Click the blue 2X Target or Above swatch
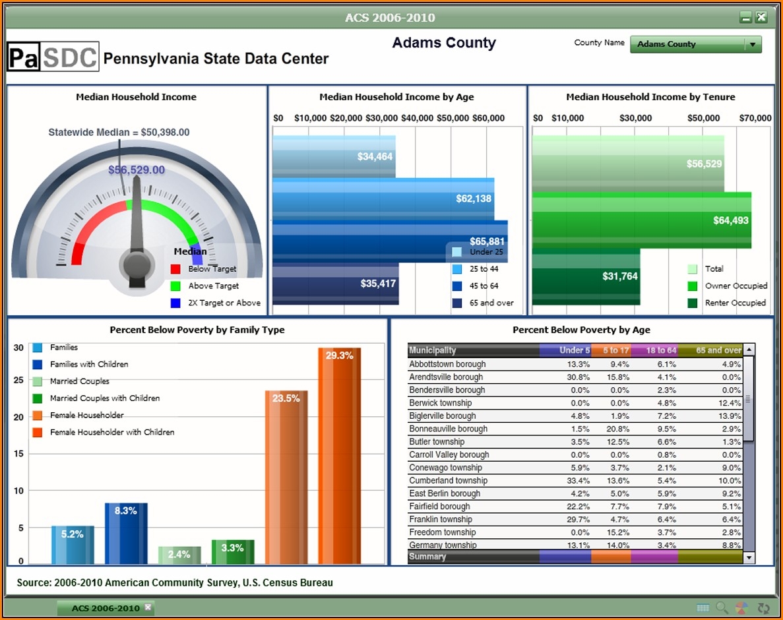This screenshot has width=783, height=620. tap(175, 303)
